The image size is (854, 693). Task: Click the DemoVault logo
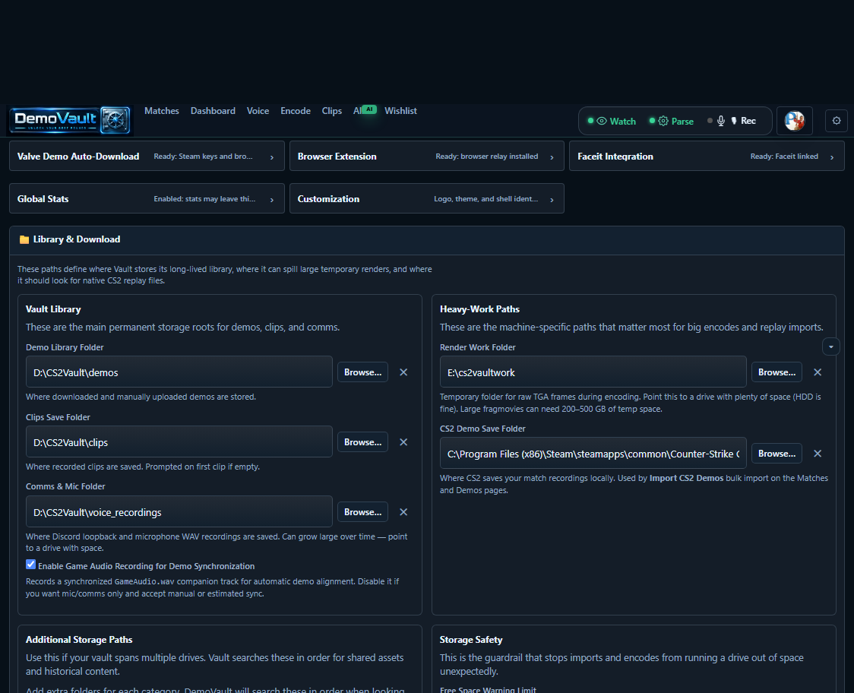coord(70,120)
